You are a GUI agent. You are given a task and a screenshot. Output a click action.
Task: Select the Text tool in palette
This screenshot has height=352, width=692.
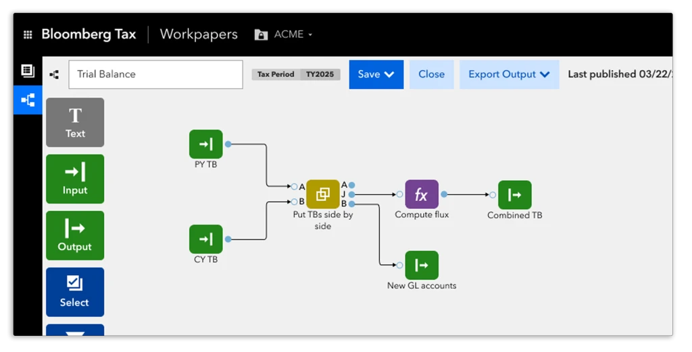tap(75, 123)
